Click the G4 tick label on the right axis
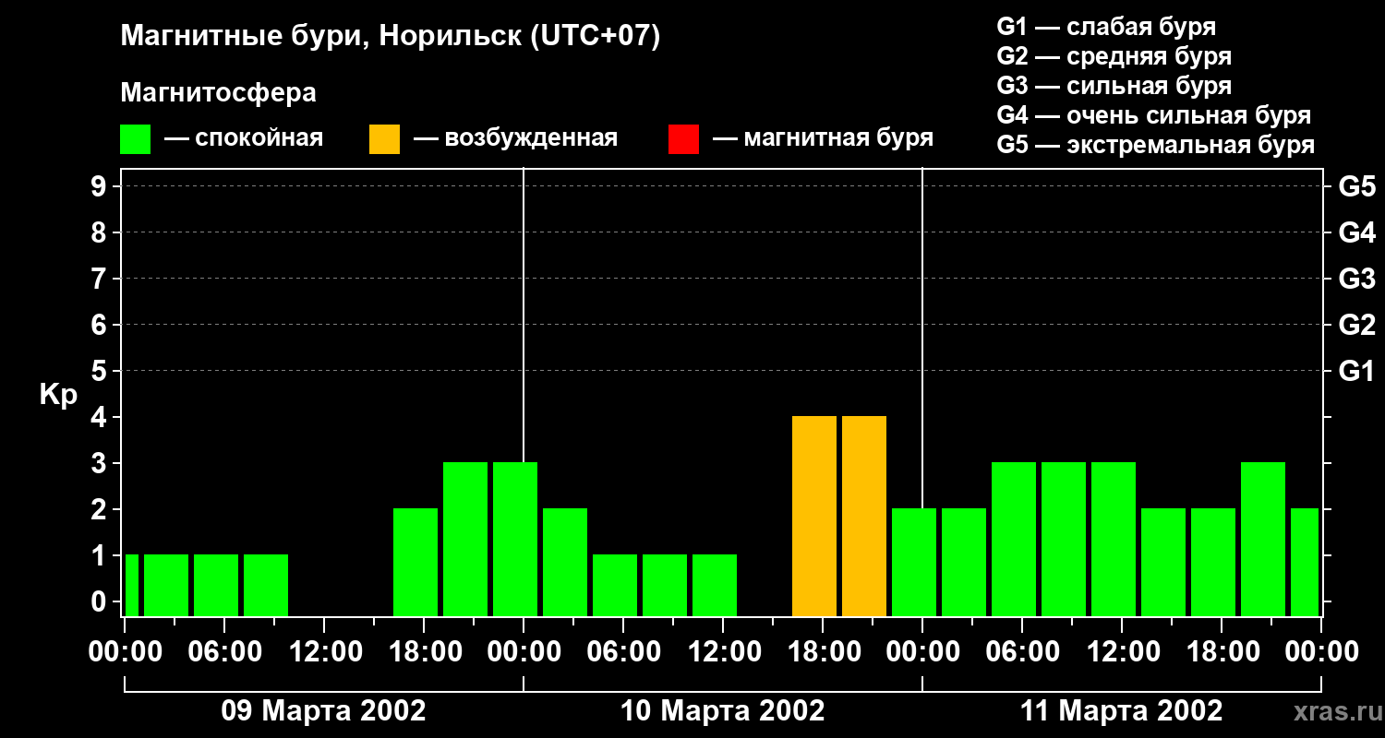This screenshot has height=738, width=1385. 1357,232
